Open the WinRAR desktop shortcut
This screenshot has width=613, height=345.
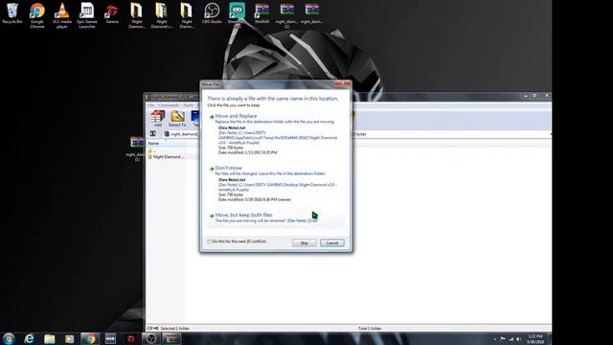pos(261,13)
